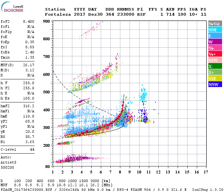This screenshot has height=192, width=224.
Task: Click the fmin value 1.35
Action: (30, 57)
